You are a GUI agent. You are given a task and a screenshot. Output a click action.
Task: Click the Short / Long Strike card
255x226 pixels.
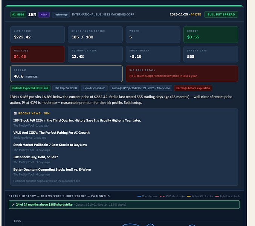click(x=95, y=35)
